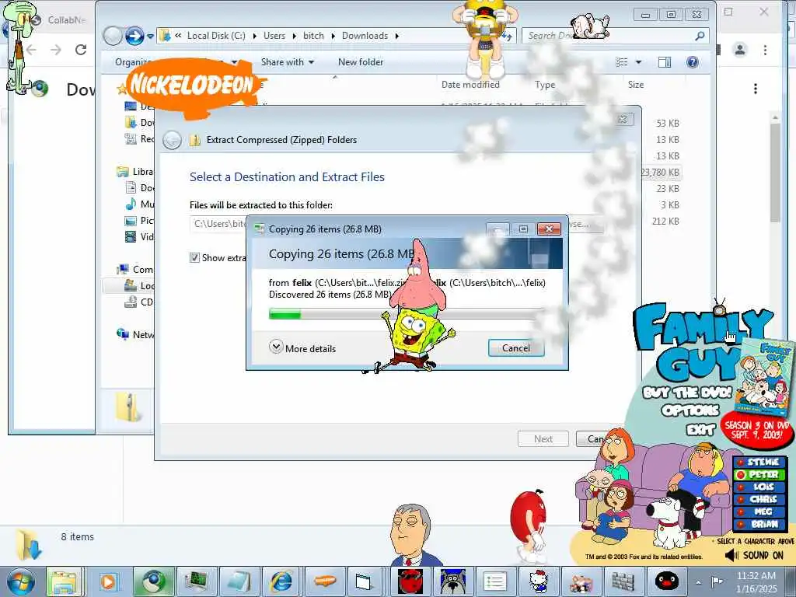The width and height of the screenshot is (796, 597).
Task: Sort by the Type column header
Action: [x=545, y=85]
